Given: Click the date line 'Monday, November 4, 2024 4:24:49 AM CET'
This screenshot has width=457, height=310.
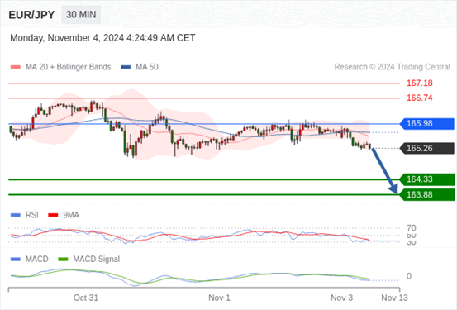Looking at the screenshot, I should point(102,38).
